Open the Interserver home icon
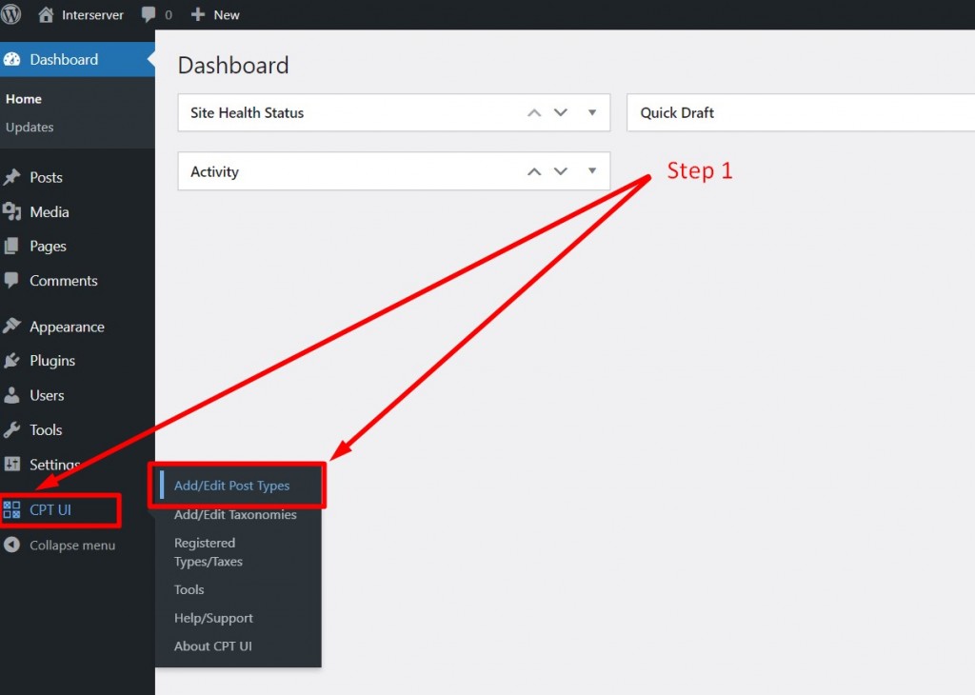 [46, 14]
